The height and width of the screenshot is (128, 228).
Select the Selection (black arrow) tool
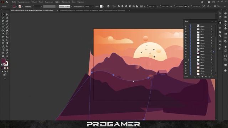pyautogui.click(x=3, y=15)
